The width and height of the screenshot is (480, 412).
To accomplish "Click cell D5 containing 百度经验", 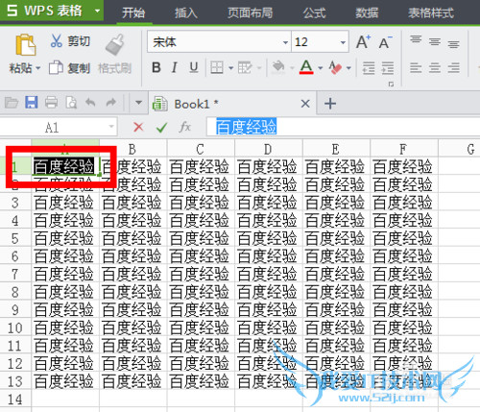I will pyautogui.click(x=268, y=238).
